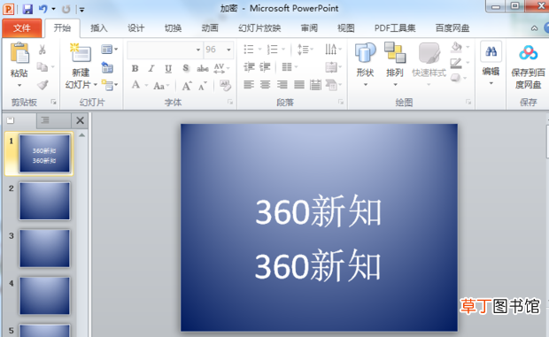Click the Shape Fill paint bucket
Viewport: 549px width, 337px height.
click(x=457, y=47)
